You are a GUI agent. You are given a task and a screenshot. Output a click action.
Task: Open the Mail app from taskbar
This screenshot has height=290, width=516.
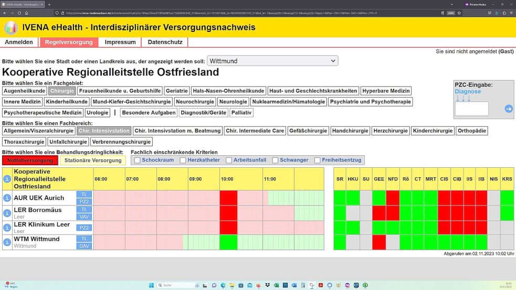click(250, 285)
